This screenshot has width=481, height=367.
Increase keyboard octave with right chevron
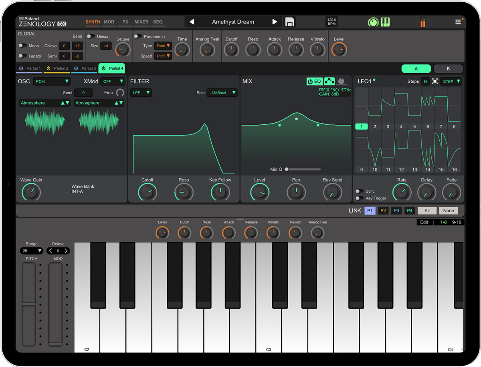pyautogui.click(x=66, y=251)
